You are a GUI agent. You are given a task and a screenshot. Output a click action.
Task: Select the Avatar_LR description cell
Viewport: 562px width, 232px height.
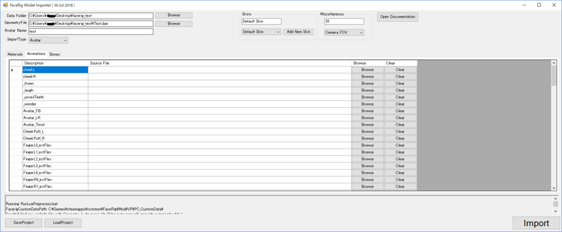tap(55, 118)
